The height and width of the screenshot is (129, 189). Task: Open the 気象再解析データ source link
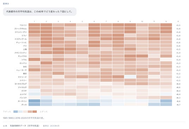[25, 126]
